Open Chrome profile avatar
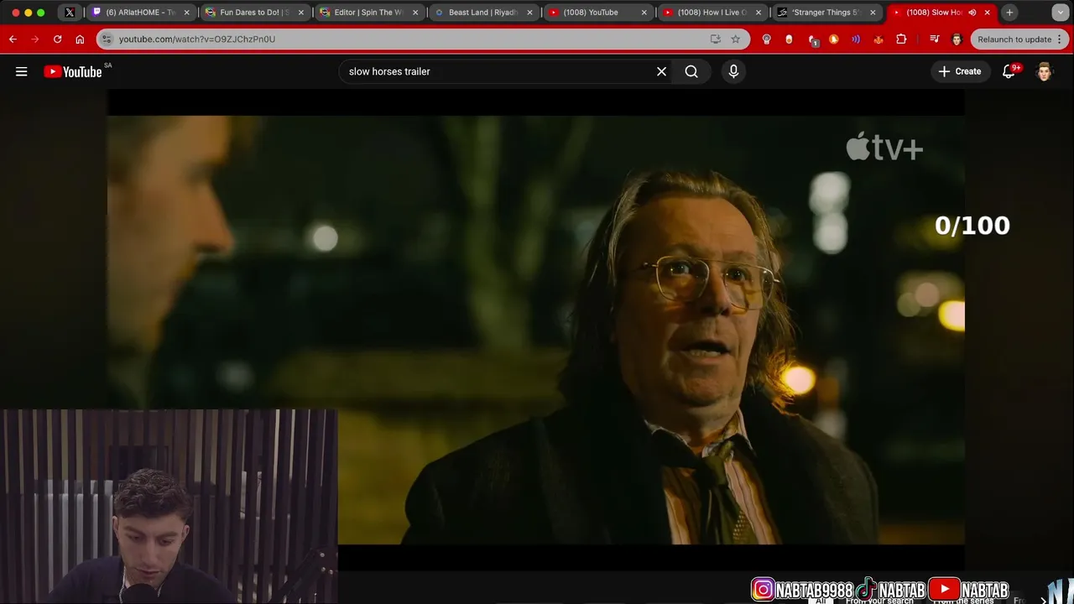The height and width of the screenshot is (604, 1074). click(x=957, y=39)
